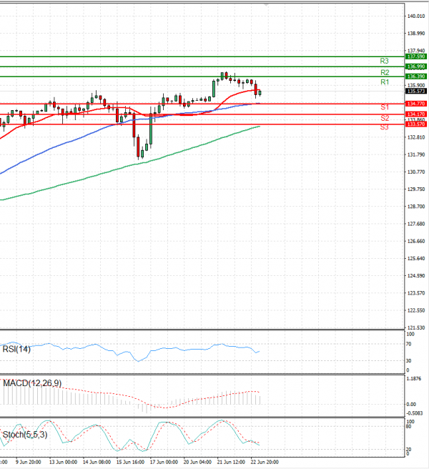Click the 123.570 price axis value

[x=416, y=293]
